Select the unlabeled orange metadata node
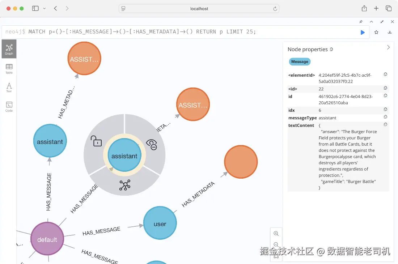 click(x=241, y=162)
